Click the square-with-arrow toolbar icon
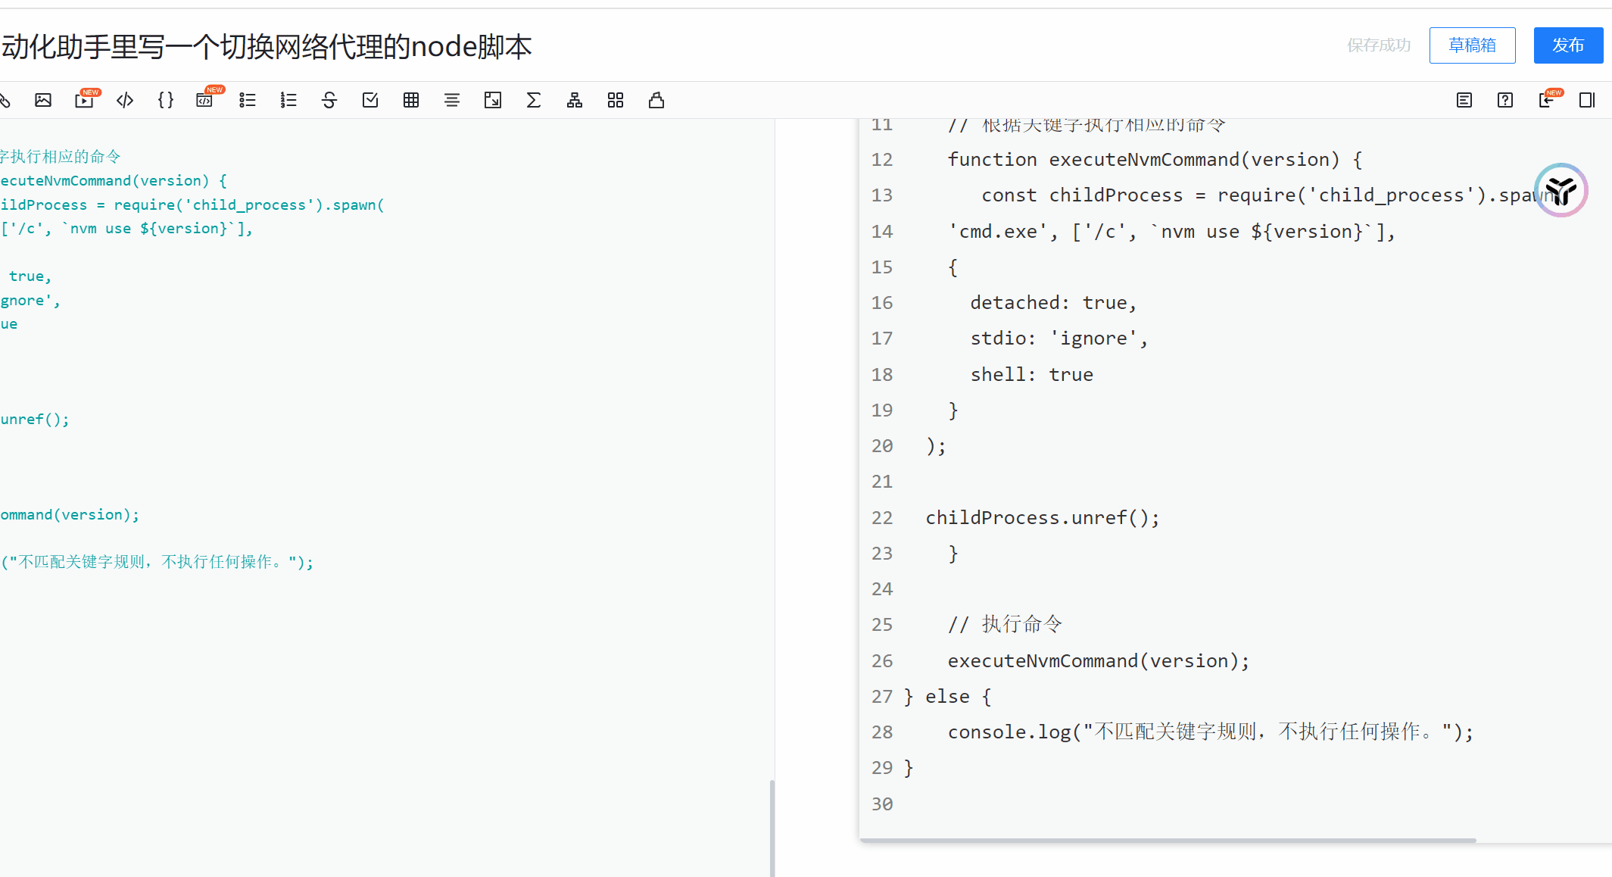The width and height of the screenshot is (1612, 877). click(x=493, y=100)
